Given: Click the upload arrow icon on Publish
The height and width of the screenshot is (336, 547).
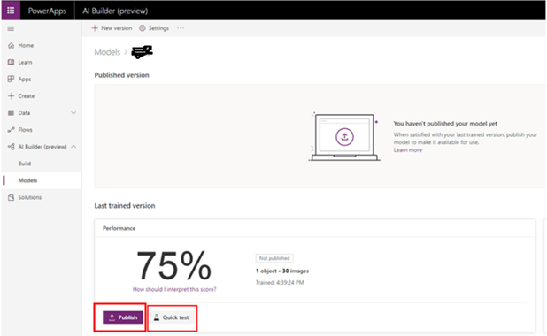Looking at the screenshot, I should tap(112, 317).
